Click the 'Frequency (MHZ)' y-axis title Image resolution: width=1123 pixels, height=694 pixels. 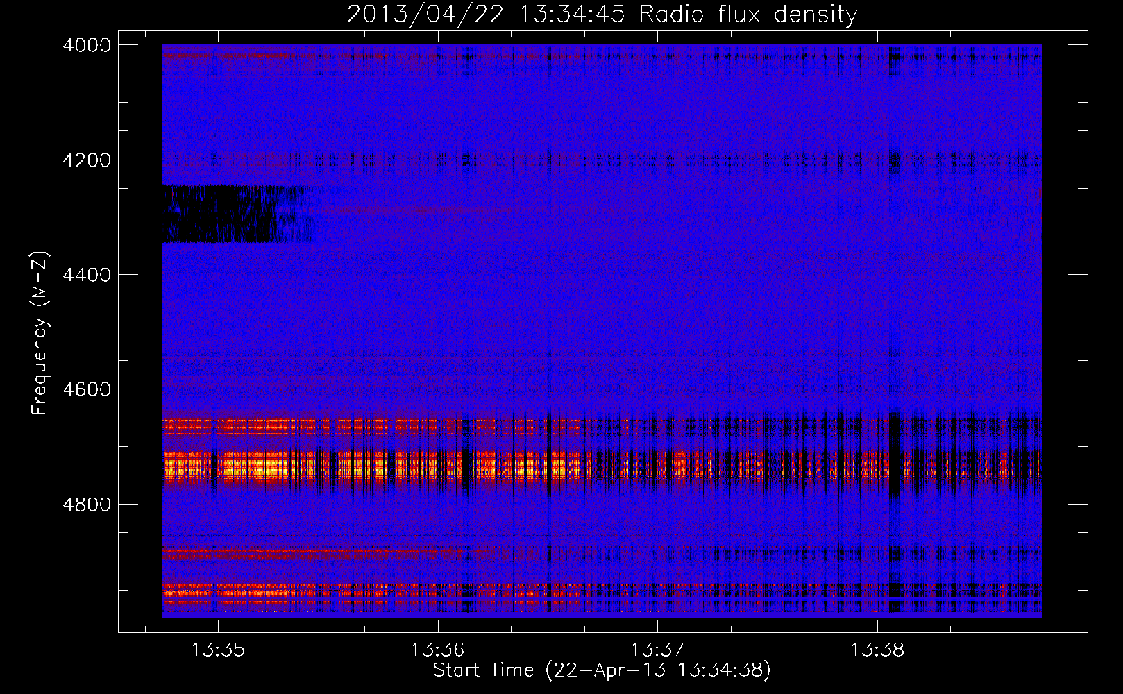click(40, 333)
